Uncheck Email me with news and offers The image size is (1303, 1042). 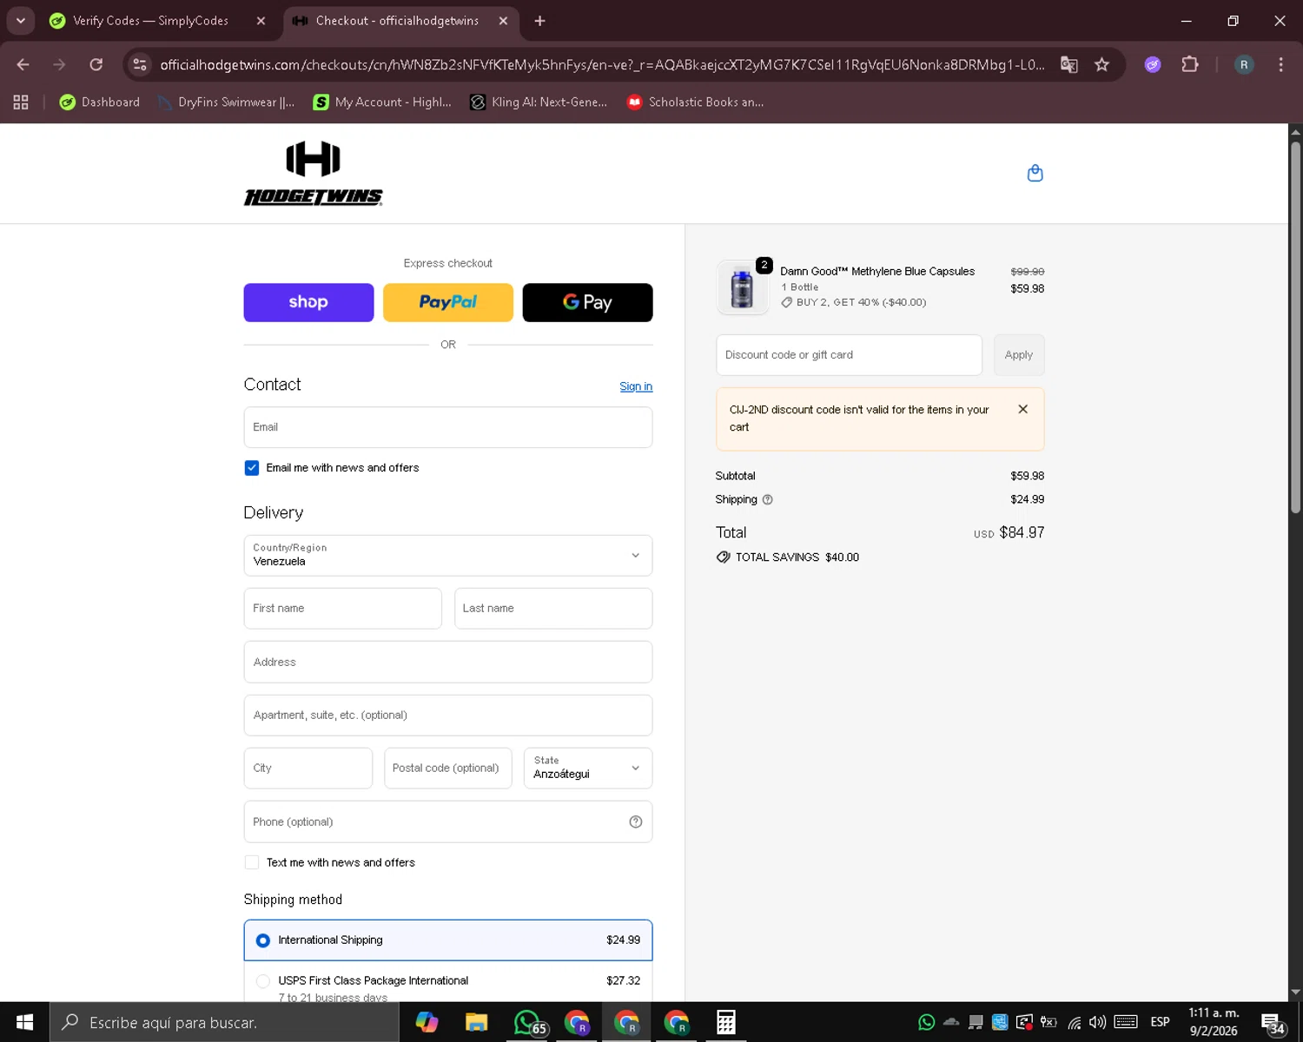[x=252, y=468]
